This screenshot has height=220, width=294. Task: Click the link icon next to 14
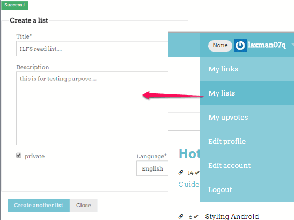(x=181, y=172)
